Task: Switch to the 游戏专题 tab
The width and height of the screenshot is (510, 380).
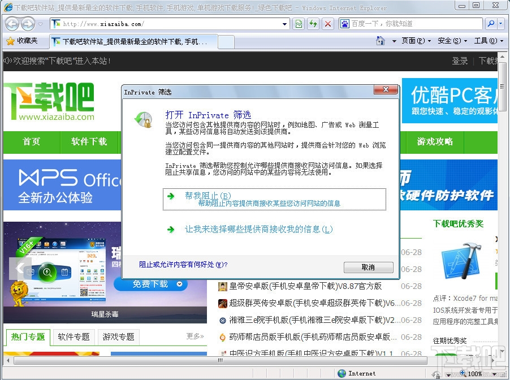Action: [x=118, y=337]
